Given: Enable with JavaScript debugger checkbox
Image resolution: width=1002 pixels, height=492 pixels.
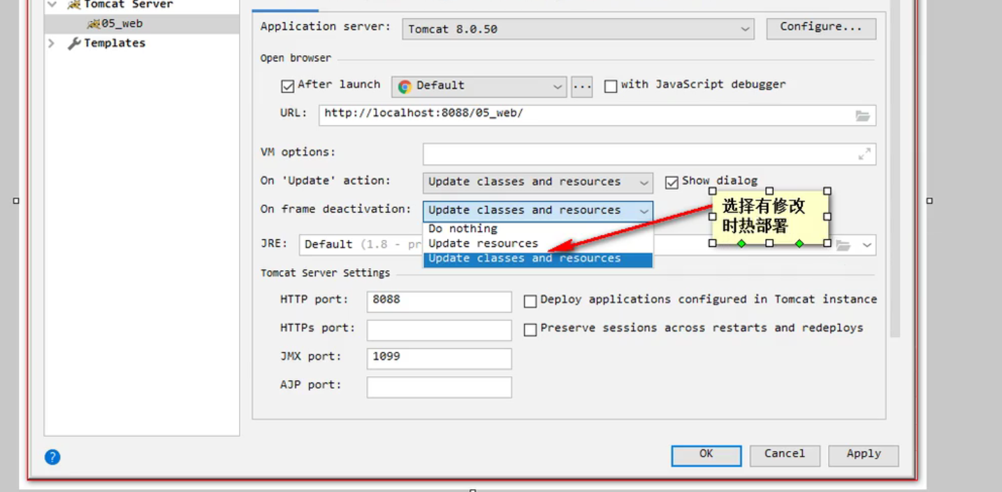Looking at the screenshot, I should [611, 86].
